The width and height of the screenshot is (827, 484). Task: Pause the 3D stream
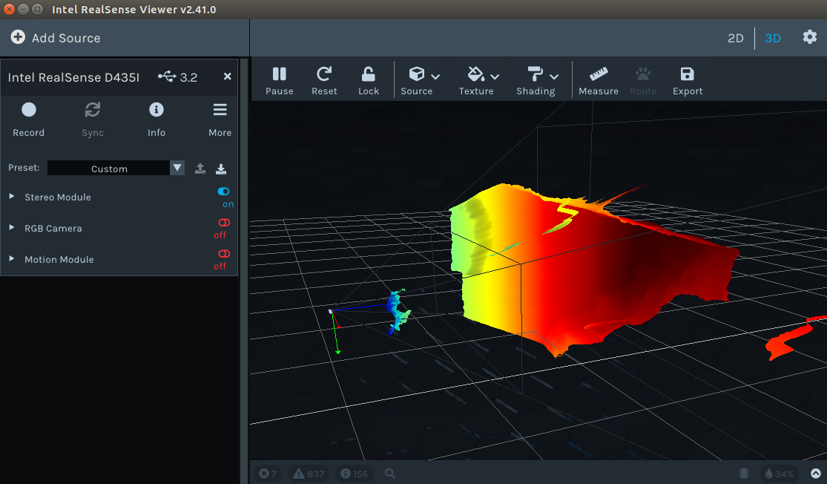coord(279,81)
